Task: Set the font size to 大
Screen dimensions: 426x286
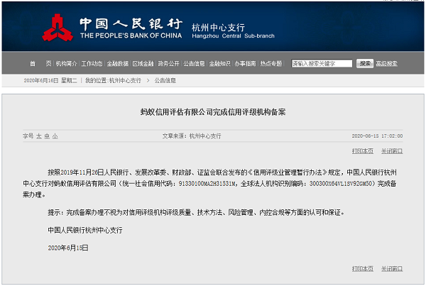Action: (x=39, y=136)
